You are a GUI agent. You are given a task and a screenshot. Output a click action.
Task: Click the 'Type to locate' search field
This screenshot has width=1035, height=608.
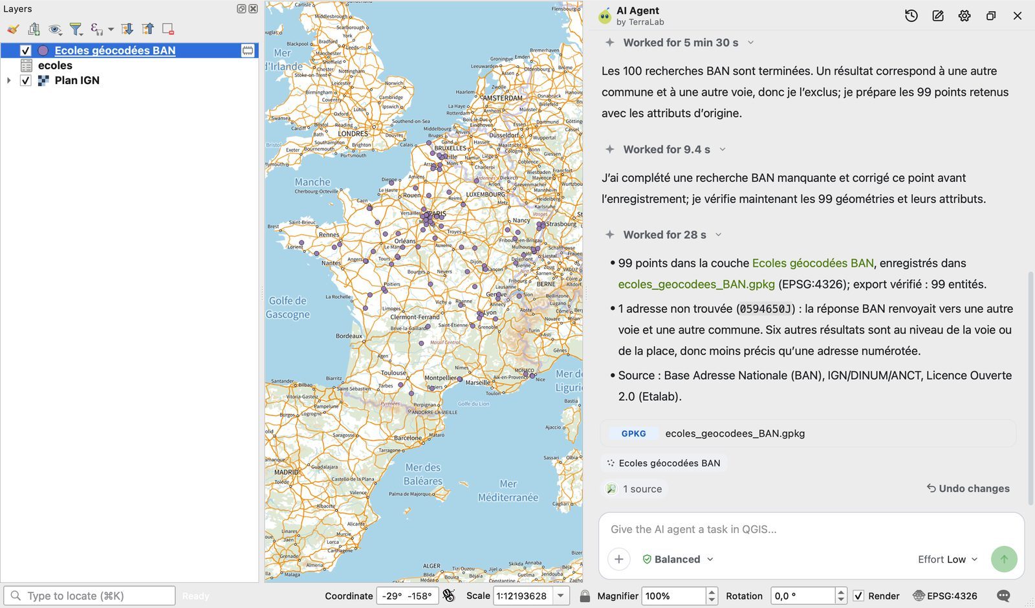tap(89, 596)
